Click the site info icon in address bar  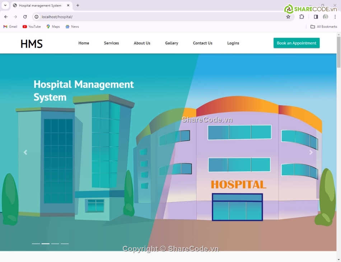click(x=36, y=17)
